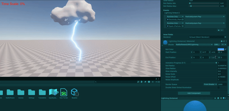The height and width of the screenshot is (111, 229).
Task: Open first Runtime Only dropdown
Action: click(175, 17)
